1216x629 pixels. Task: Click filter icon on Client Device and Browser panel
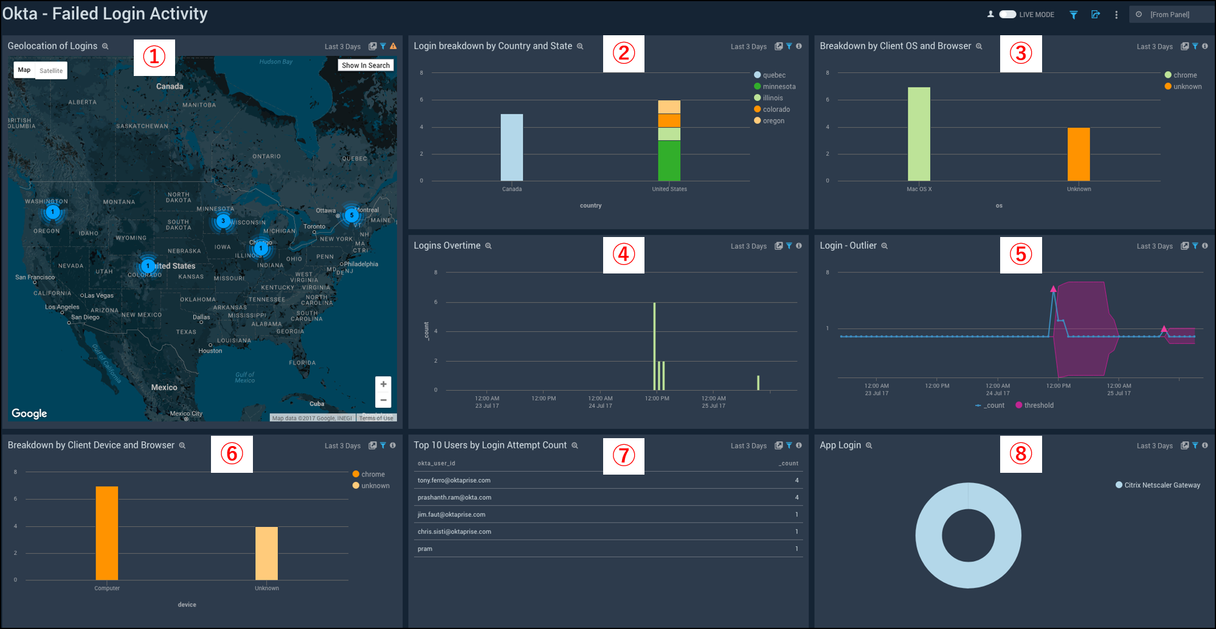[383, 445]
